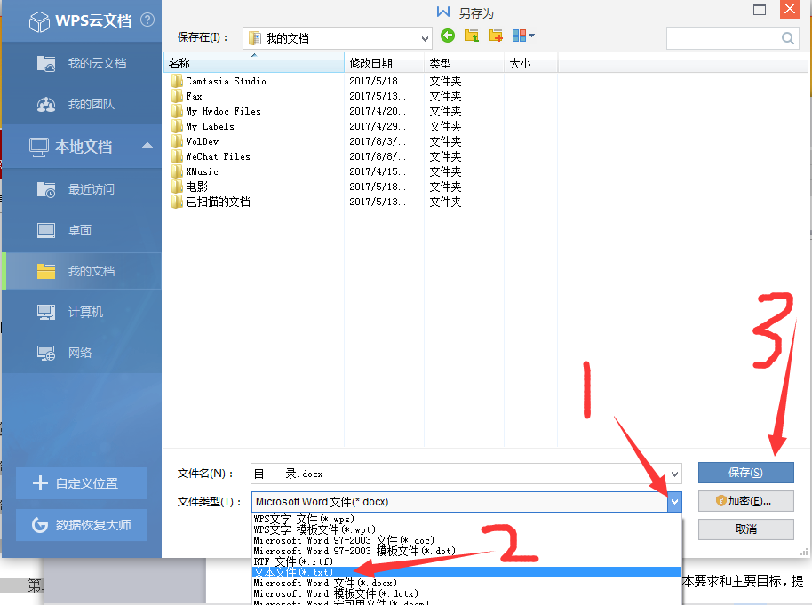Click the WPS cloud document help icon

147,20
